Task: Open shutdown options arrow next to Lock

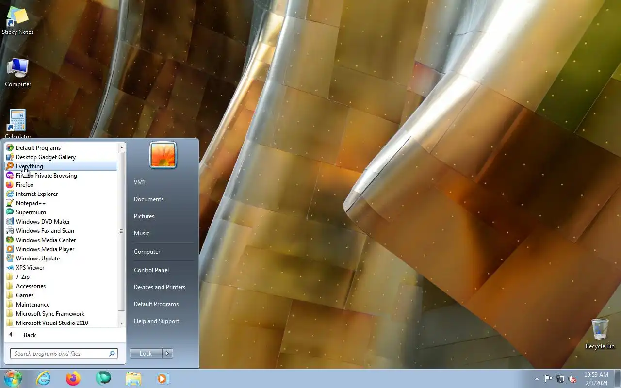Action: pyautogui.click(x=167, y=354)
